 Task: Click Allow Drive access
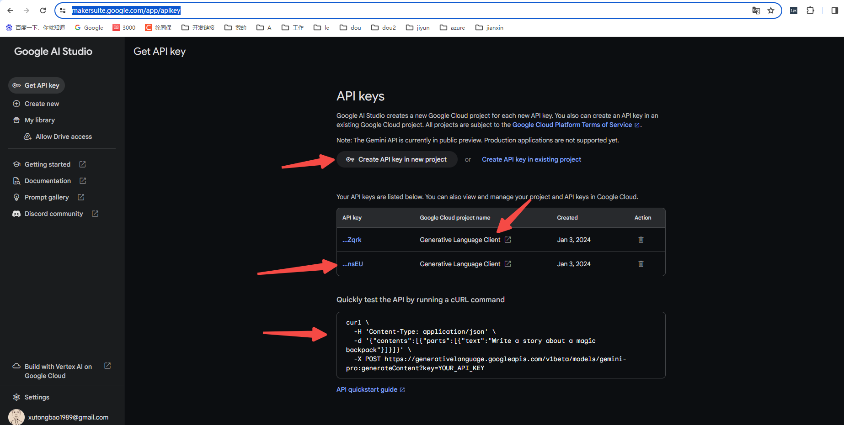click(58, 136)
